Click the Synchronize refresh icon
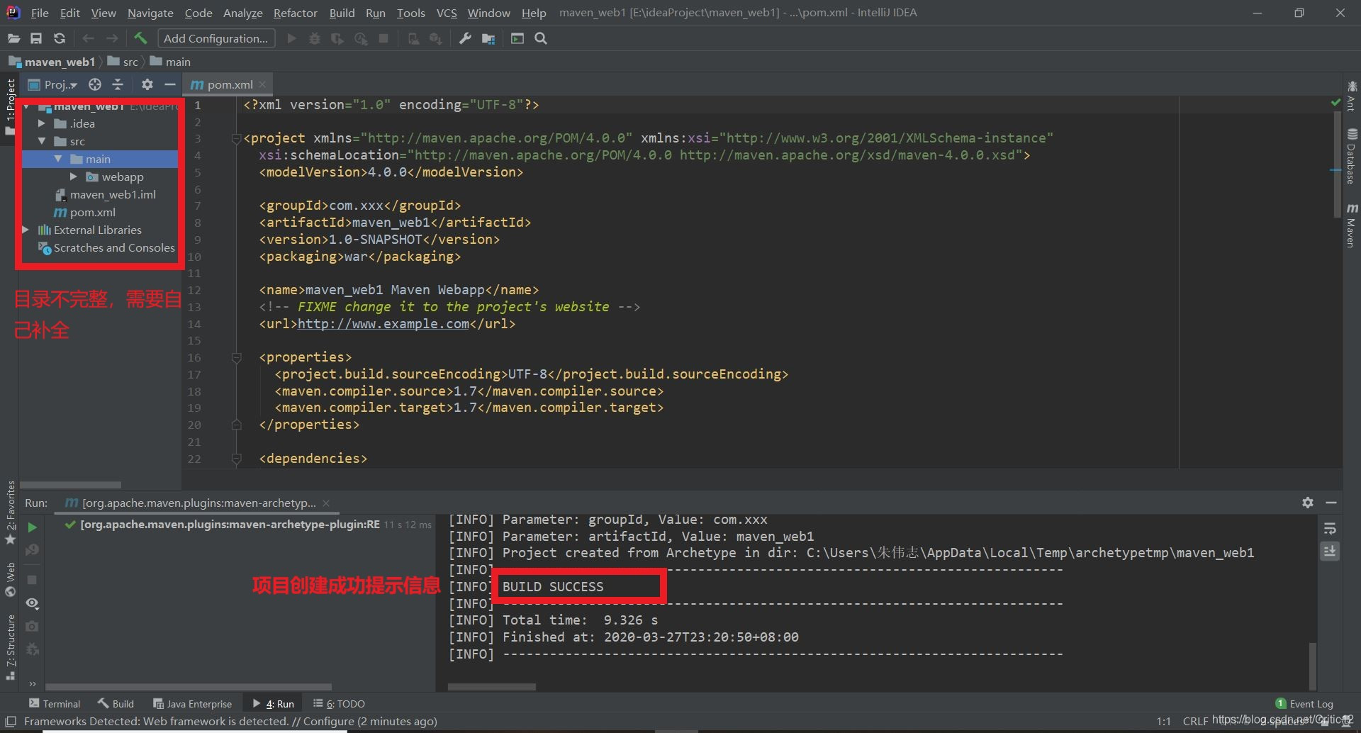The image size is (1361, 733). click(x=60, y=38)
